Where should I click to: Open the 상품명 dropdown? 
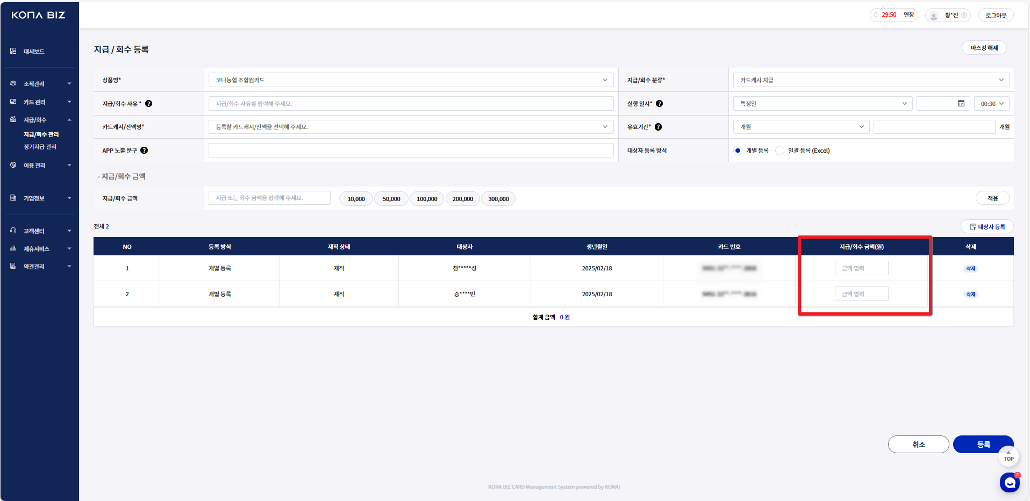[x=411, y=80]
